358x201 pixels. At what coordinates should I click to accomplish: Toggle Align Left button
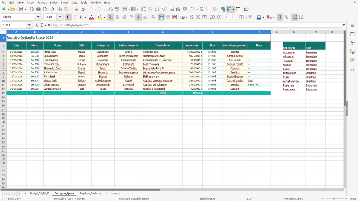111,17
